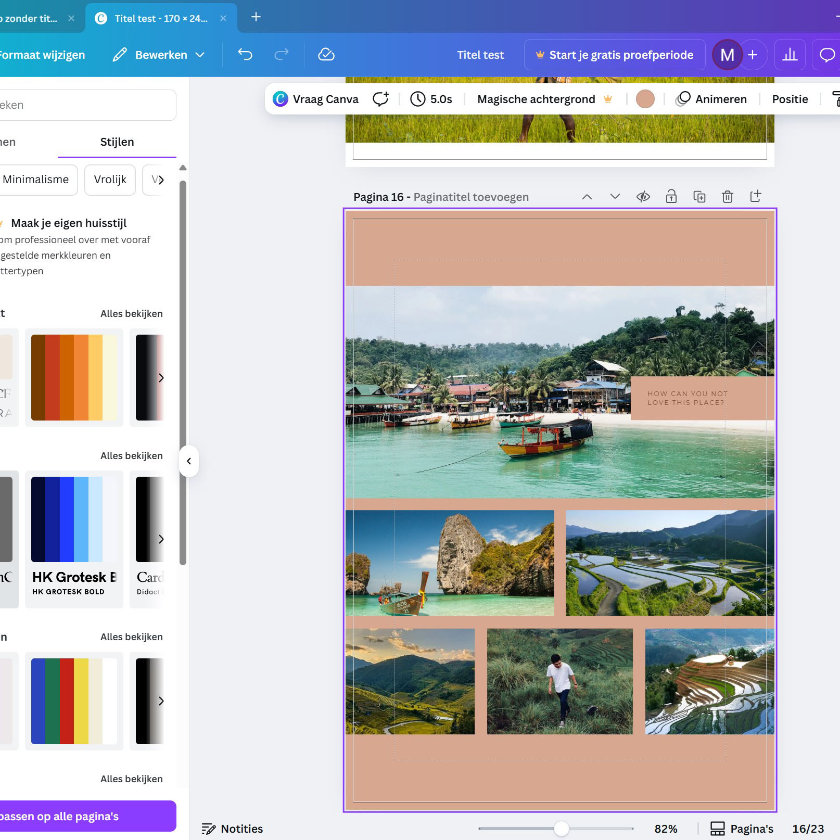Delete page 16 with the trash icon

coord(728,197)
